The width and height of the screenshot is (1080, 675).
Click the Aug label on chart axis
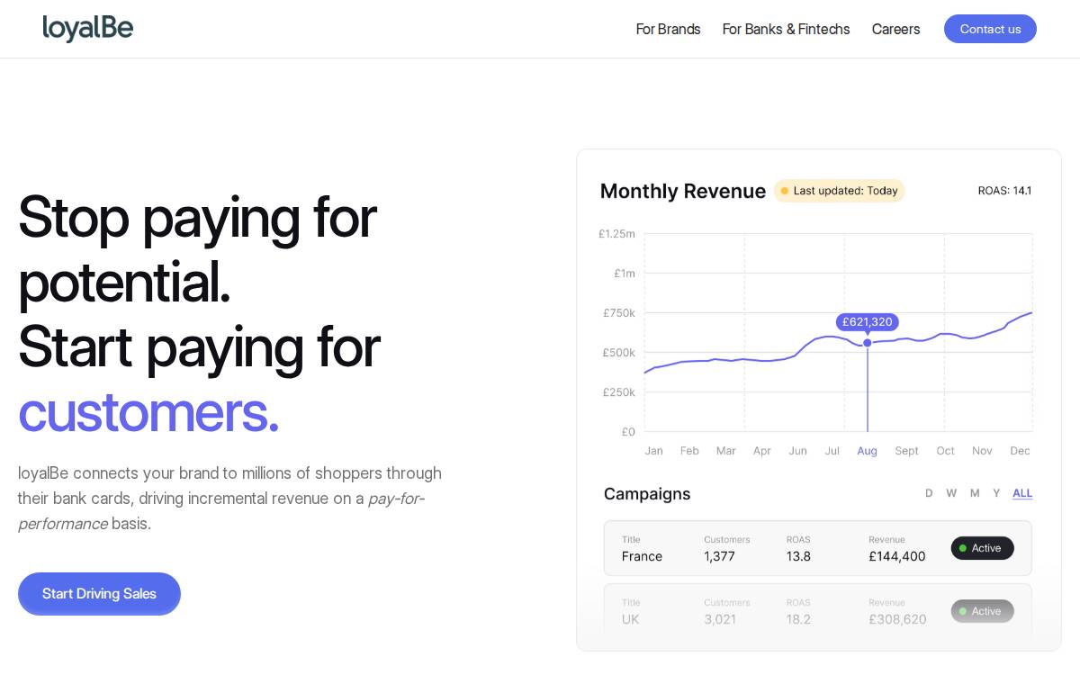(867, 451)
